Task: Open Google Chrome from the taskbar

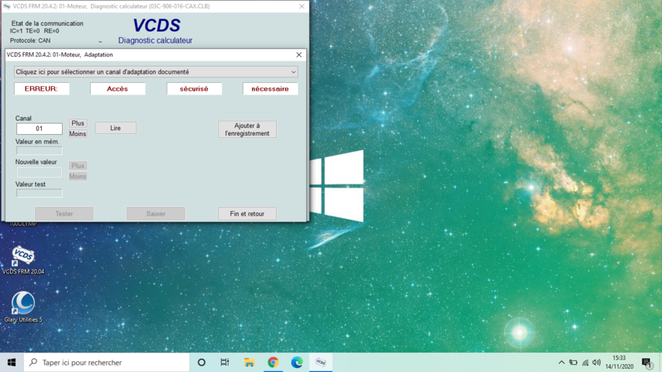Action: tap(273, 362)
